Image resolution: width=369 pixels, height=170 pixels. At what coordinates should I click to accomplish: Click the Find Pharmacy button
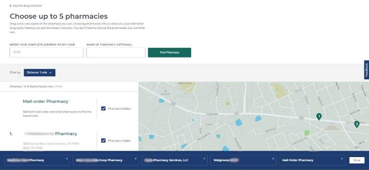pyautogui.click(x=169, y=52)
